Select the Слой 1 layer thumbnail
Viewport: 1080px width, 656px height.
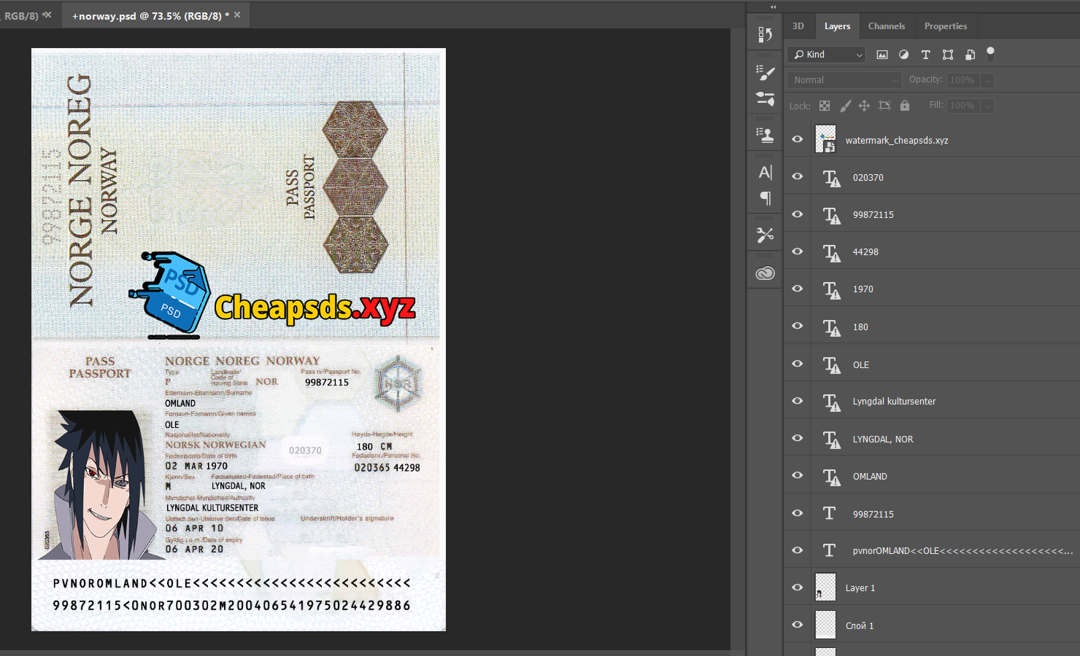coord(825,625)
